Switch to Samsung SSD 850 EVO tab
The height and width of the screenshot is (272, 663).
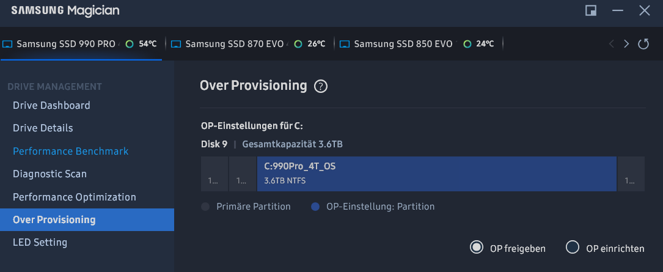403,44
